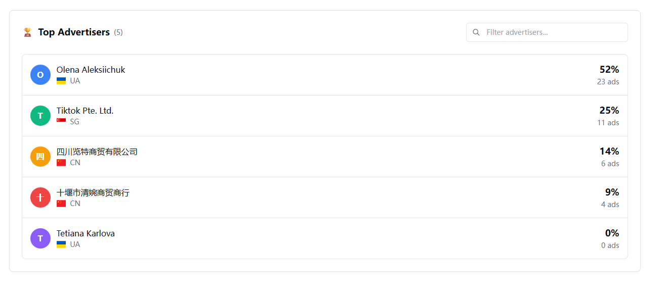Open the Tiktok Pte. Ltd. advertiser name
Image resolution: width=665 pixels, height=299 pixels.
[85, 111]
